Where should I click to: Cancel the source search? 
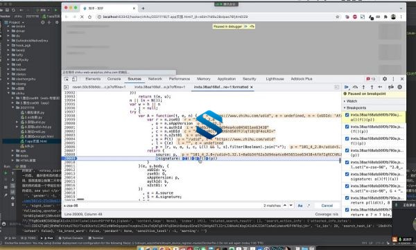pyautogui.click(x=327, y=206)
